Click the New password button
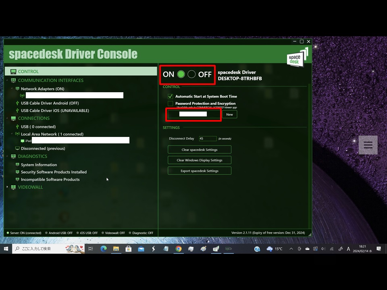Viewport: 387px width, 290px height. coord(229,114)
